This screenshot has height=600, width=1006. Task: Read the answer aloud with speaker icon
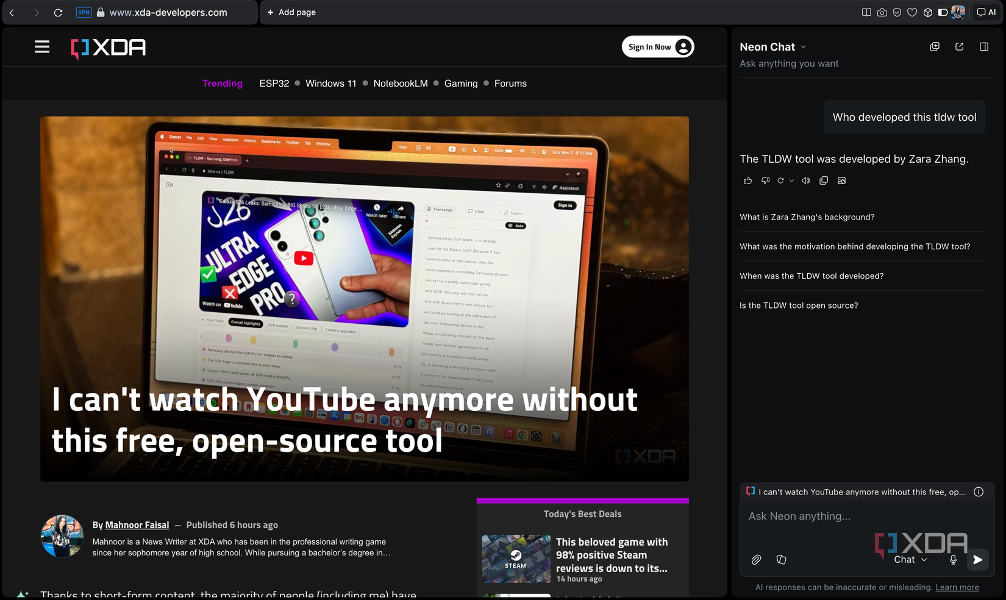[806, 180]
